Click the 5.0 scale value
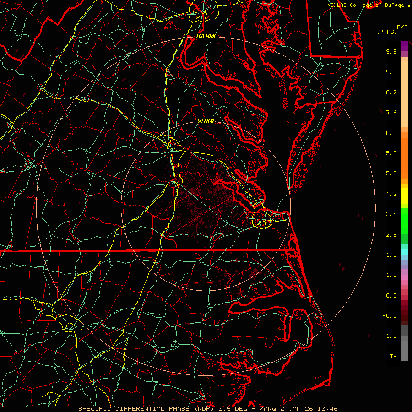 point(391,173)
